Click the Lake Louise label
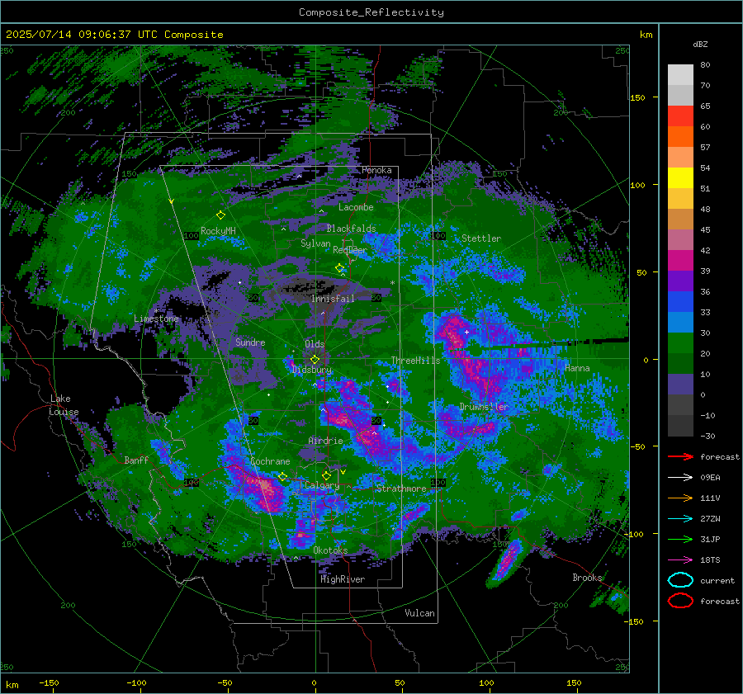Image resolution: width=743 pixels, height=694 pixels. click(x=64, y=405)
